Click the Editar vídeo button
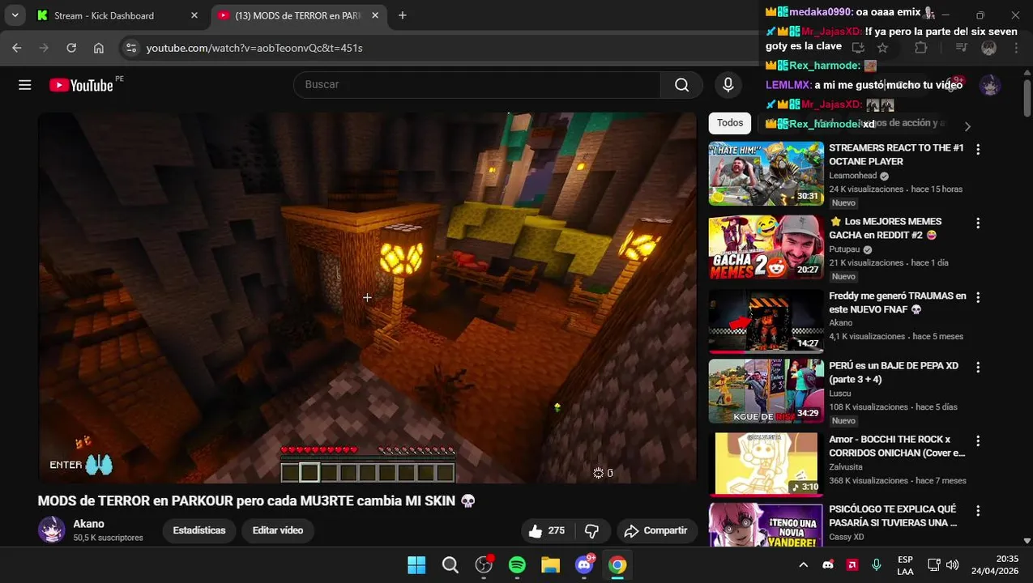 click(278, 530)
